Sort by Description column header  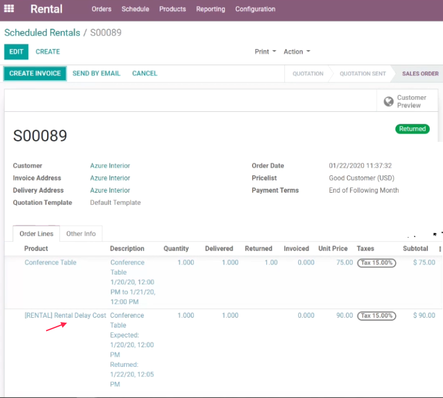point(127,248)
